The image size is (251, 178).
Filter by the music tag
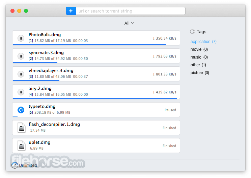pos(199,57)
